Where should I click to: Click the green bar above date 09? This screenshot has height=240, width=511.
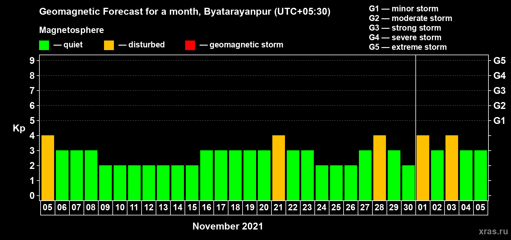(106, 183)
